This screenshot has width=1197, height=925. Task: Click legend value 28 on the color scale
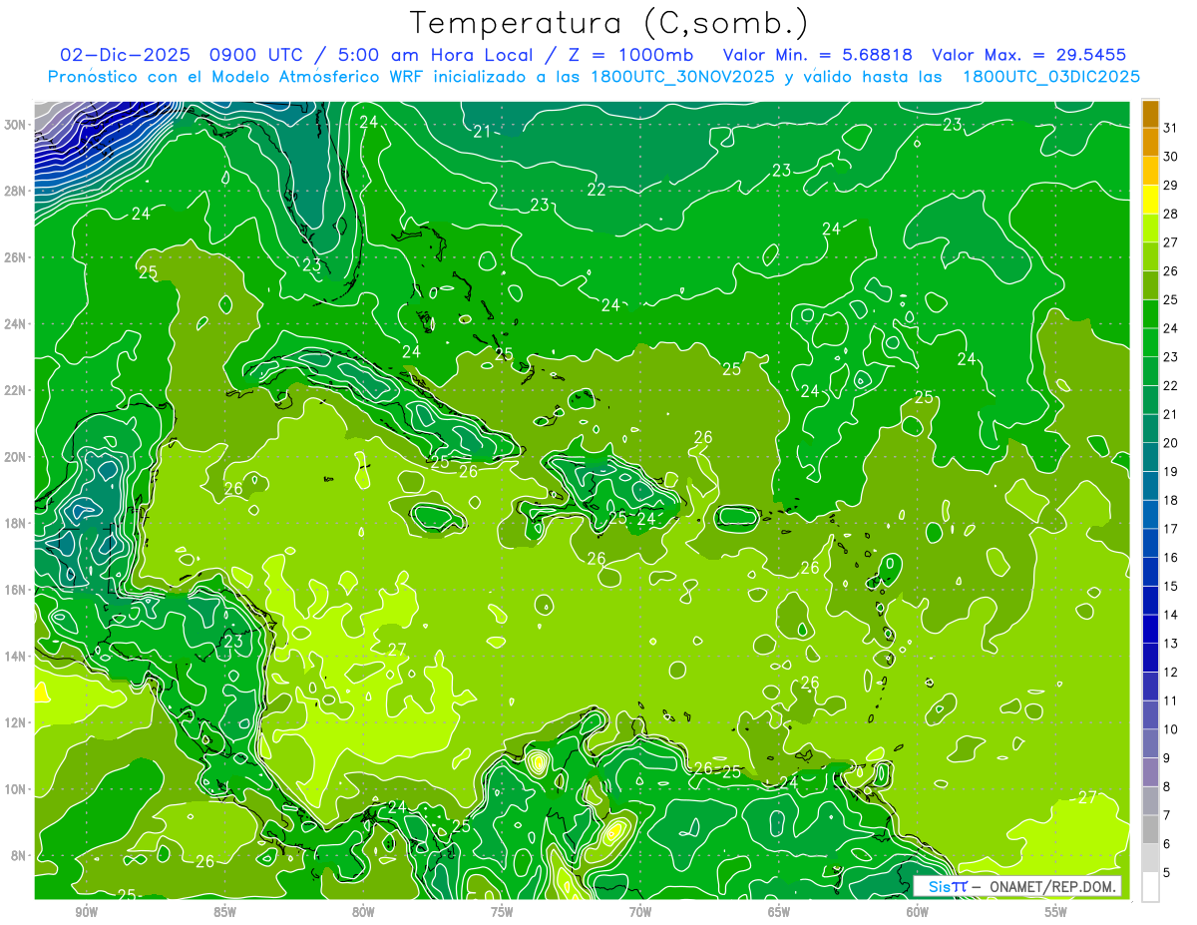[x=1170, y=214]
